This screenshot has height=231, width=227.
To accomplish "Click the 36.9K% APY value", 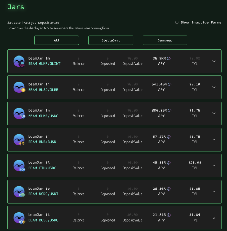I will 159,59.
